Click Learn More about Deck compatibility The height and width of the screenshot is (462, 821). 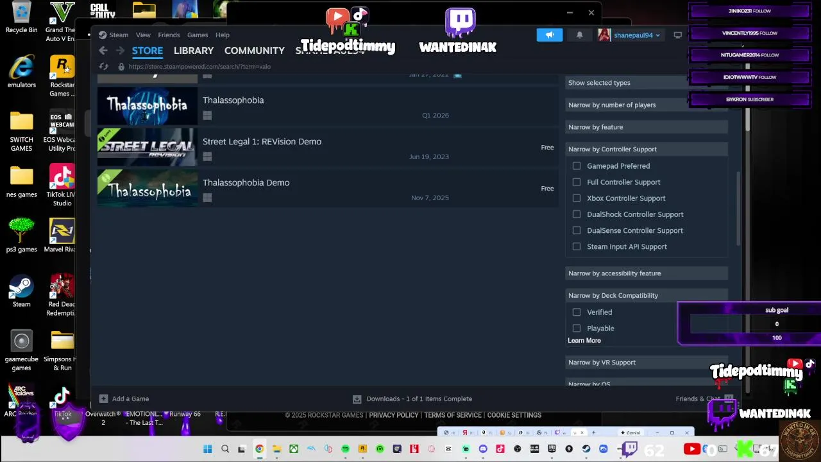point(584,340)
